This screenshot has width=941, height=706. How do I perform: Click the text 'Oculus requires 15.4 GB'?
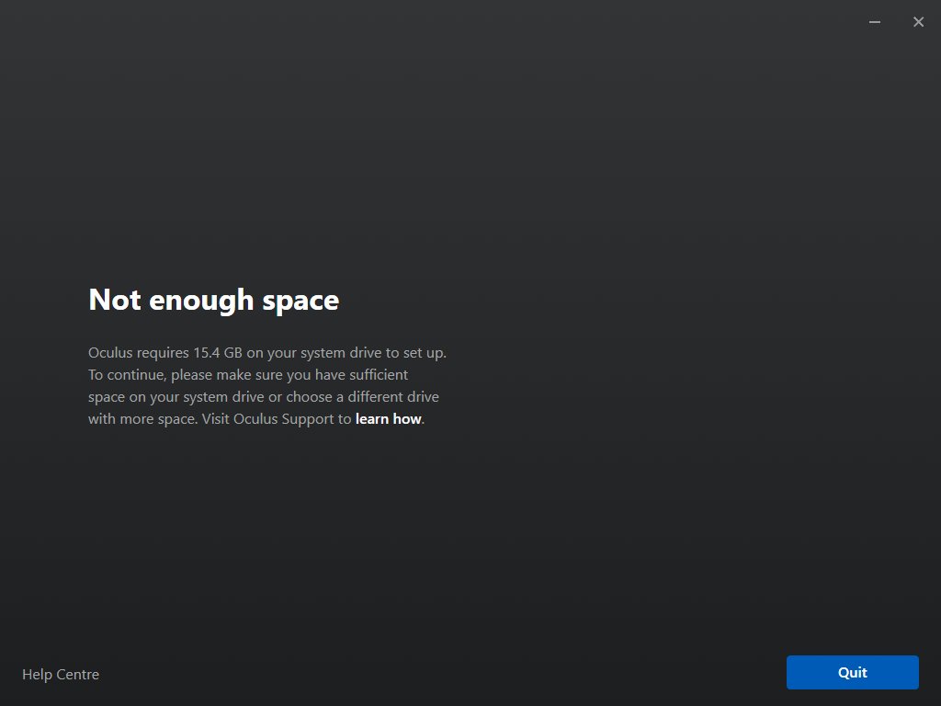pyautogui.click(x=165, y=352)
